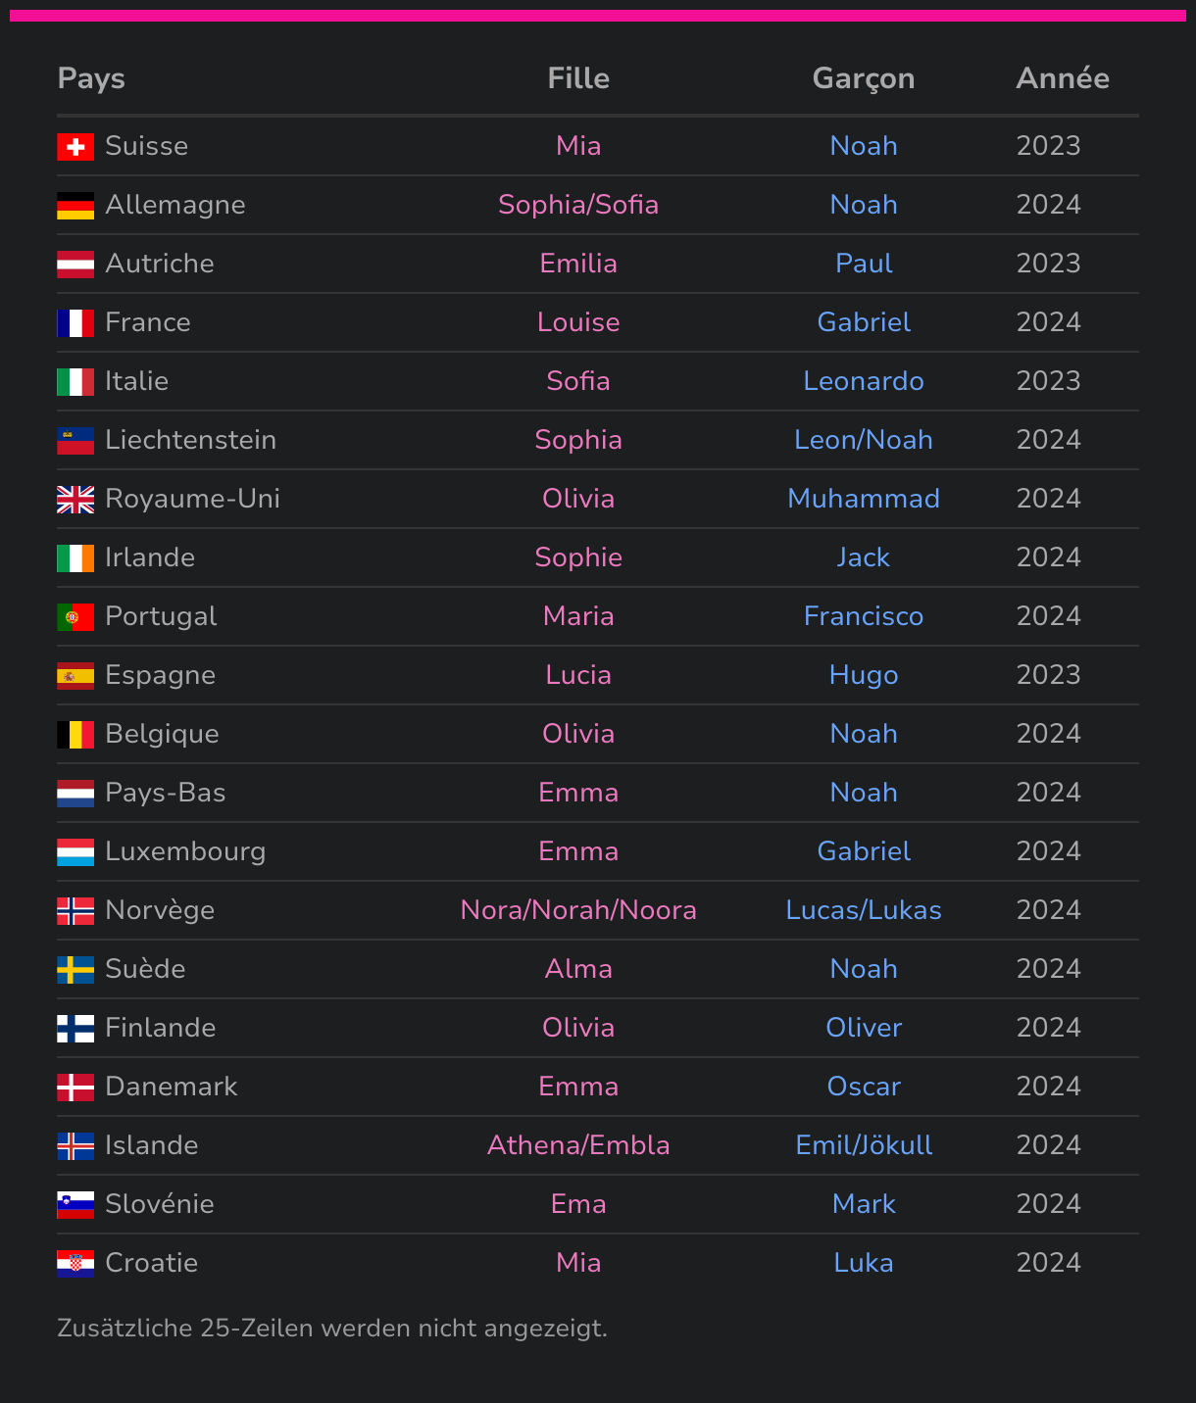The width and height of the screenshot is (1196, 1403).
Task: Click the Croatian flag icon
Action: tap(75, 1264)
